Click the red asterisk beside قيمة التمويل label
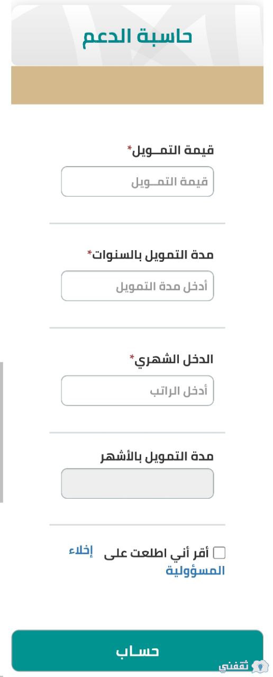Screen dimensions: 273x677 (130, 148)
